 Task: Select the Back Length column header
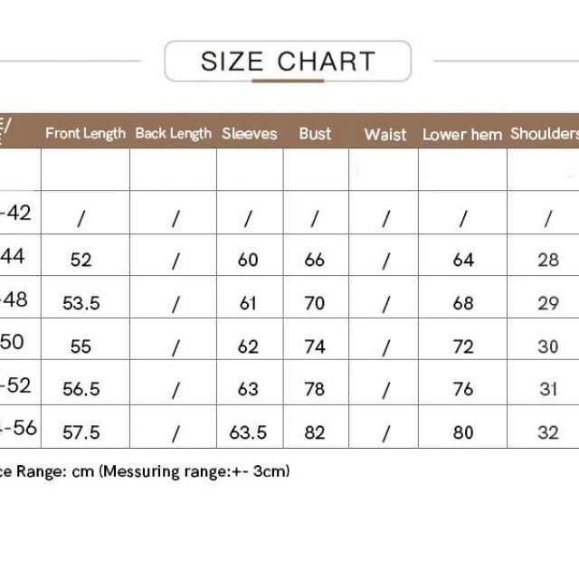point(174,134)
